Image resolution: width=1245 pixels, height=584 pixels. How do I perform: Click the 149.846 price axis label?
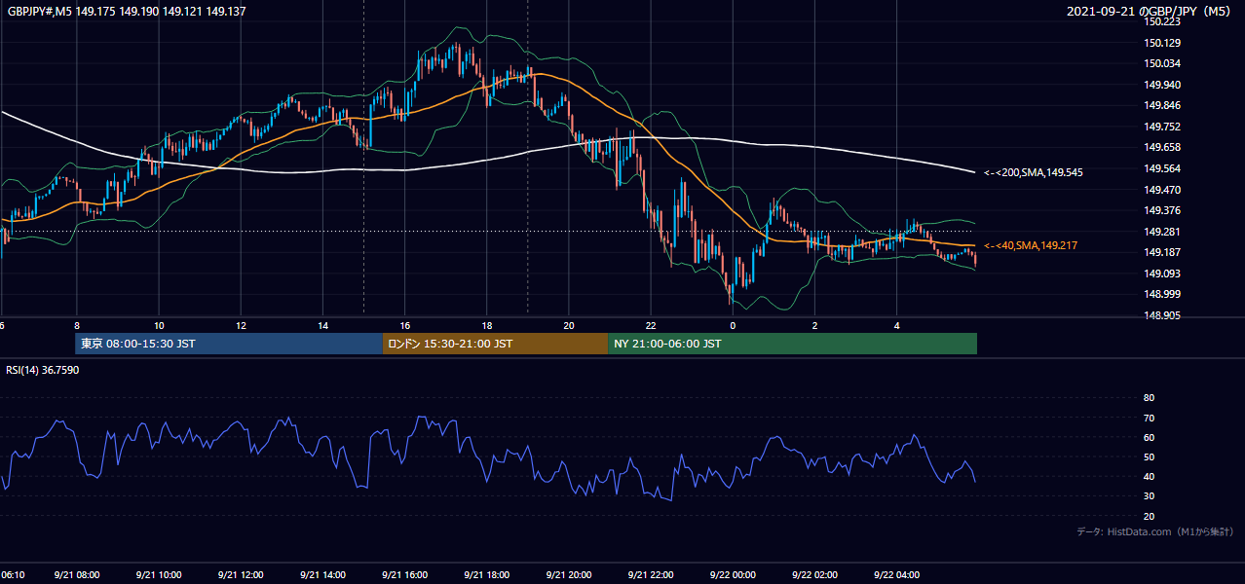[x=1162, y=105]
